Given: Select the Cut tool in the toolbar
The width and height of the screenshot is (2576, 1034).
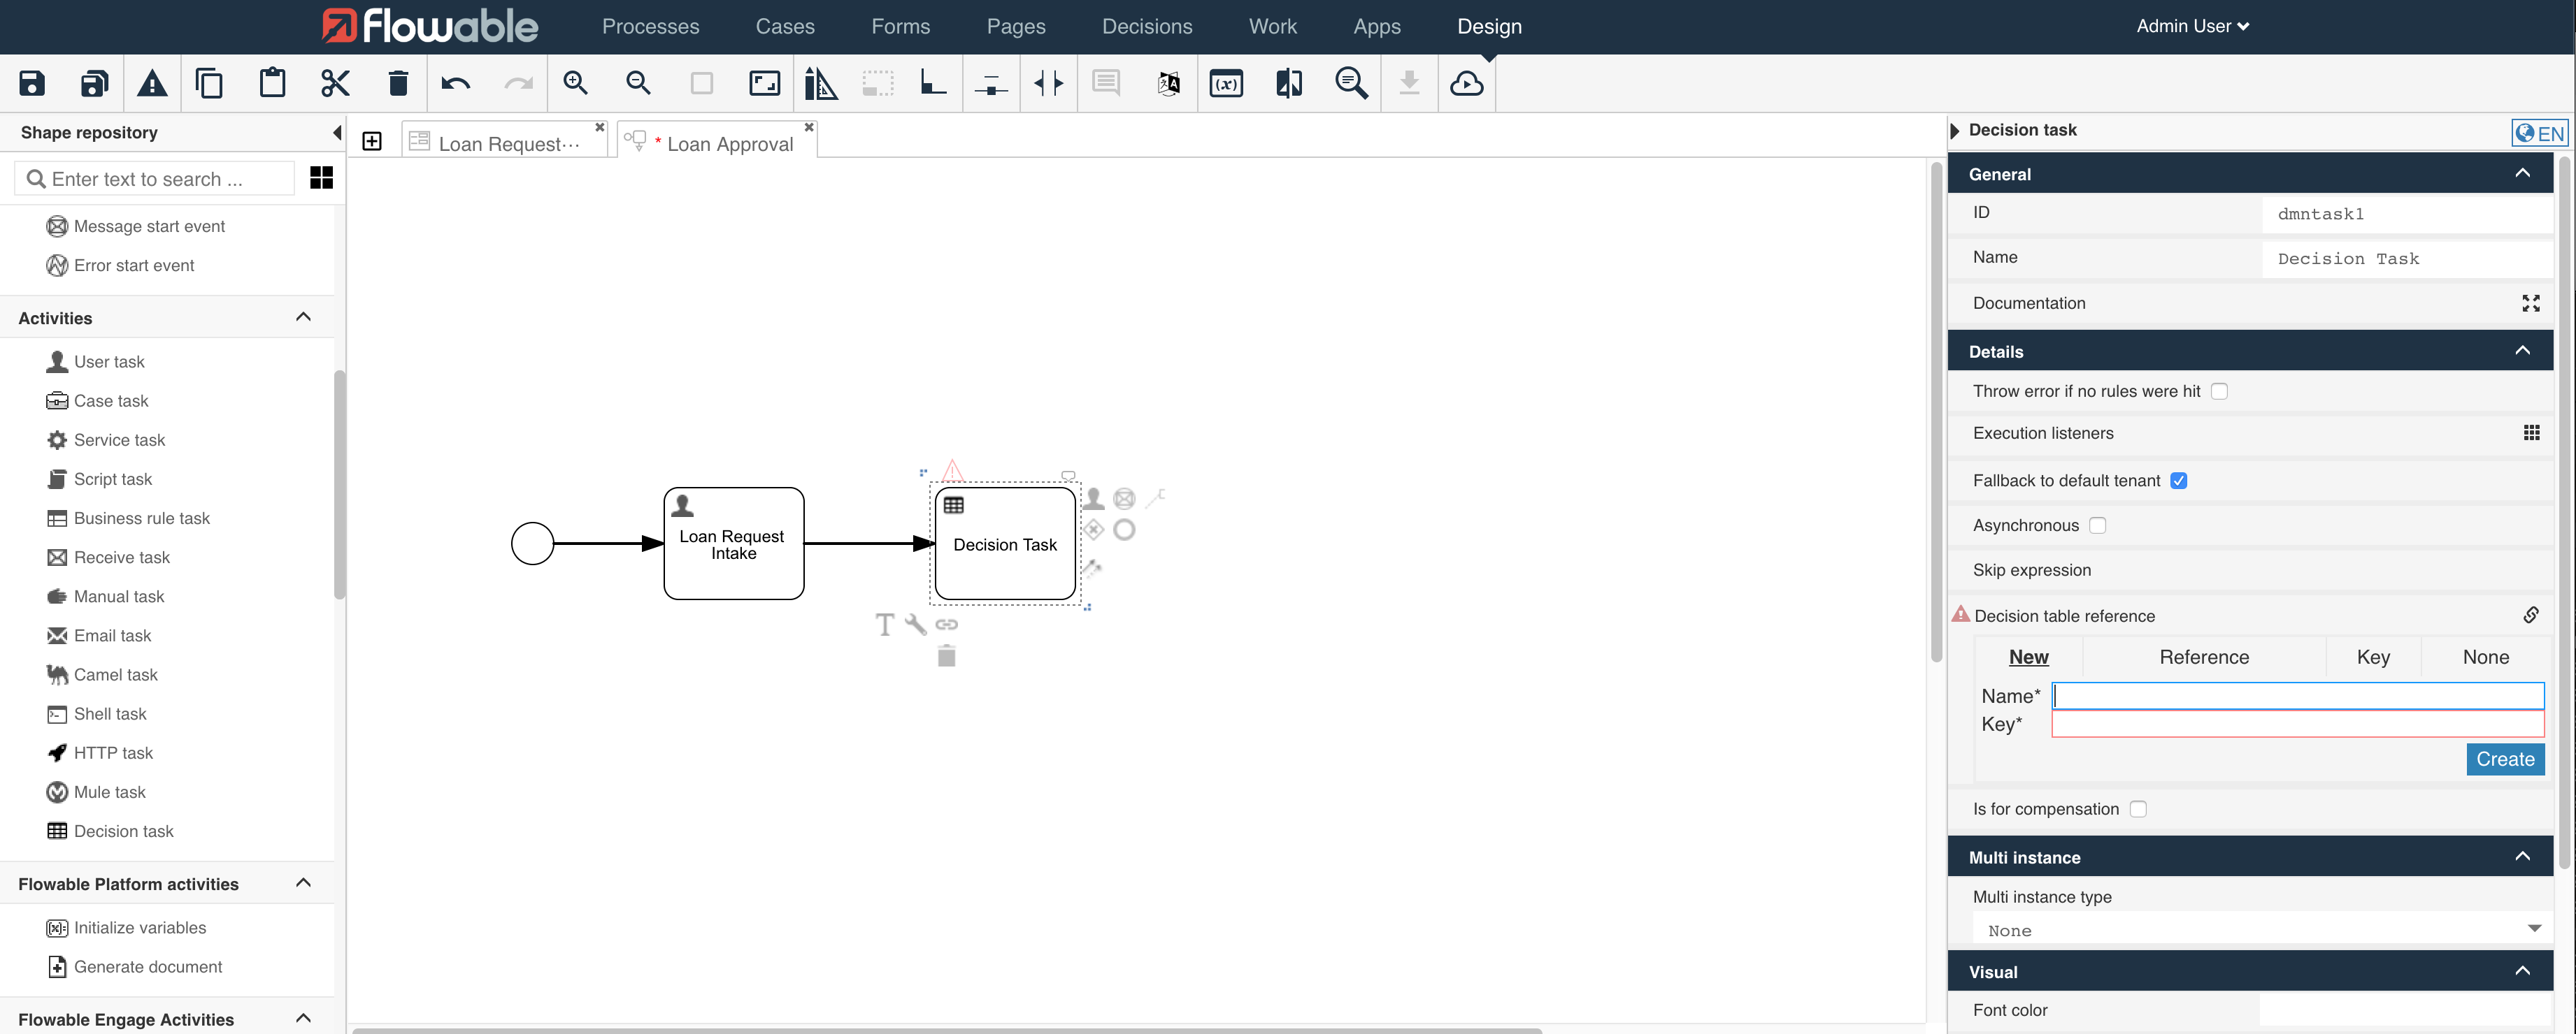Looking at the screenshot, I should 335,83.
